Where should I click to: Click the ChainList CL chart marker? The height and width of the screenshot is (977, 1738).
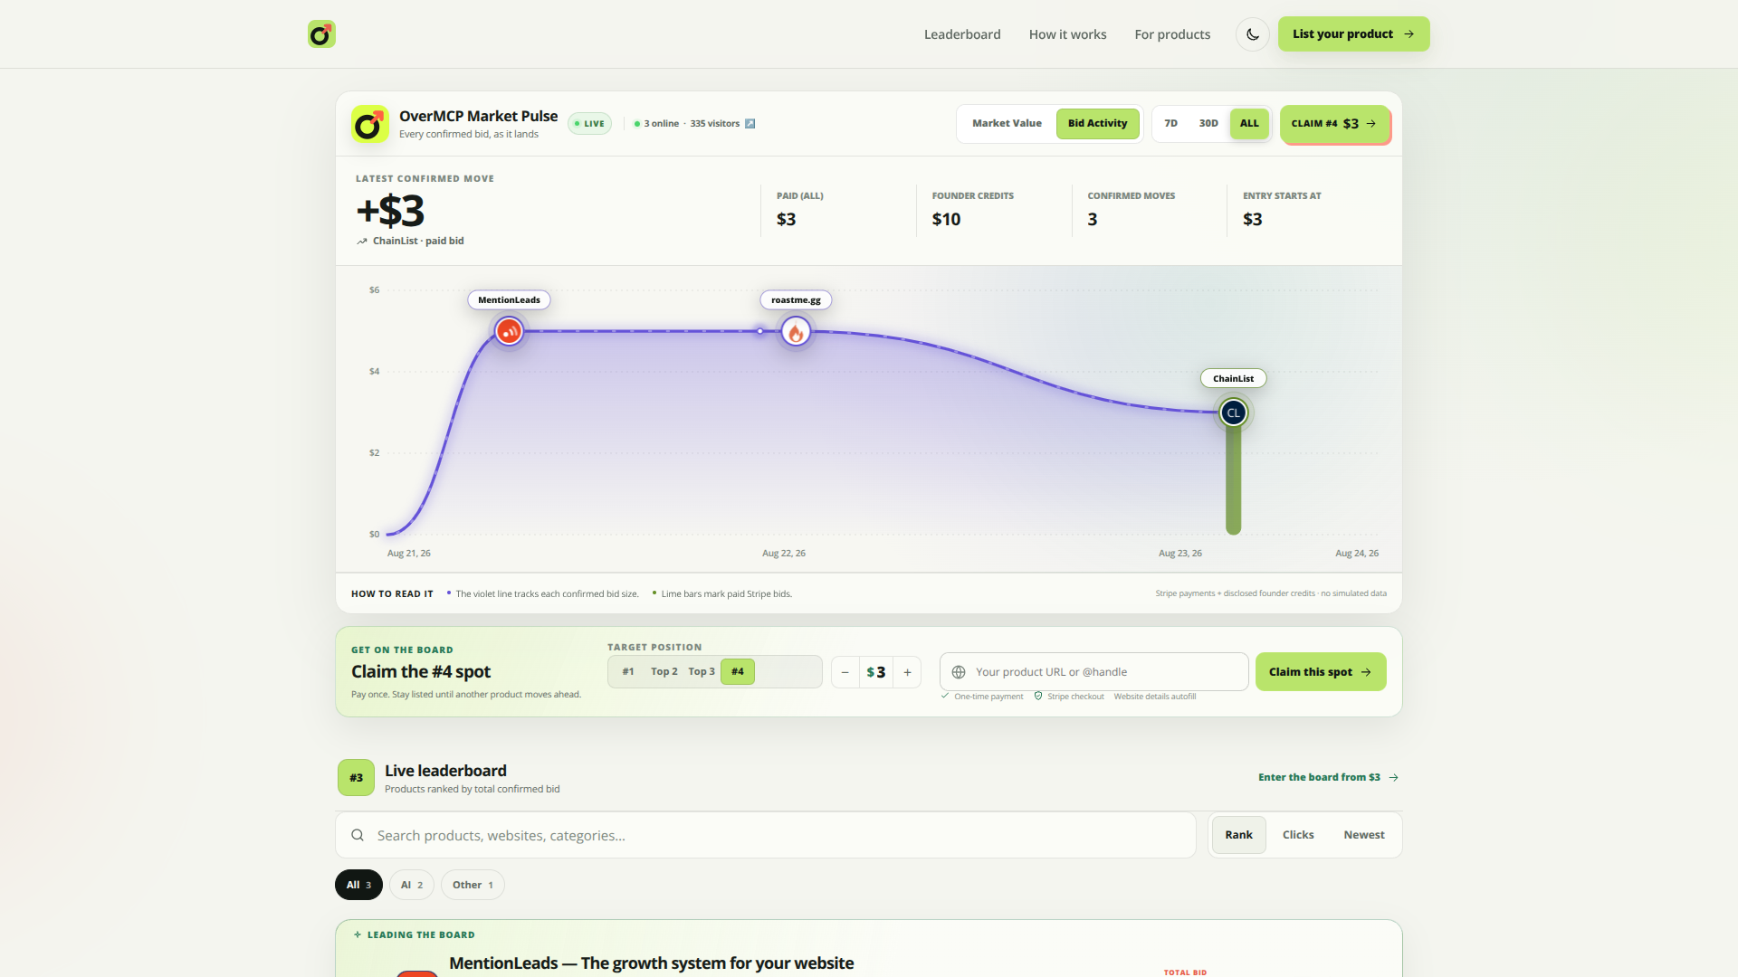tap(1233, 413)
